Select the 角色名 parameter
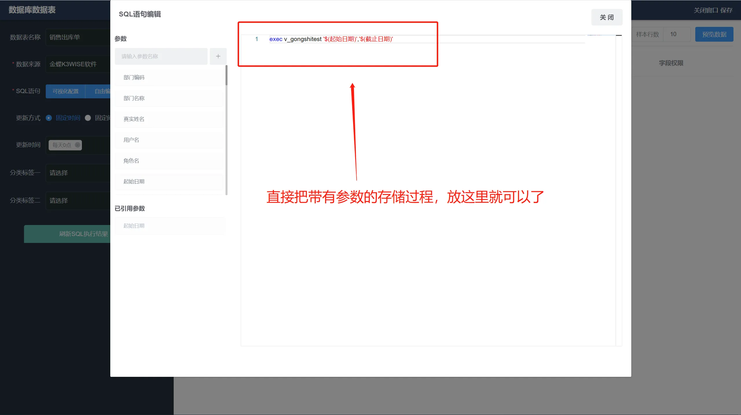Screen dimensions: 741x415 [169, 161]
